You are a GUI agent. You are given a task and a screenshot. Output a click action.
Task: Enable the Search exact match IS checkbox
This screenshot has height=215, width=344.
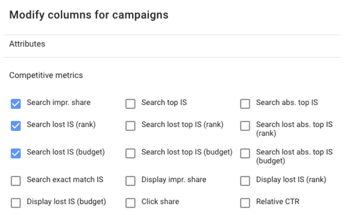click(x=16, y=181)
